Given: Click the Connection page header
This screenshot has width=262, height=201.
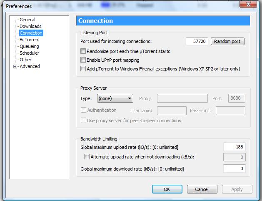Looking at the screenshot, I should [163, 21].
